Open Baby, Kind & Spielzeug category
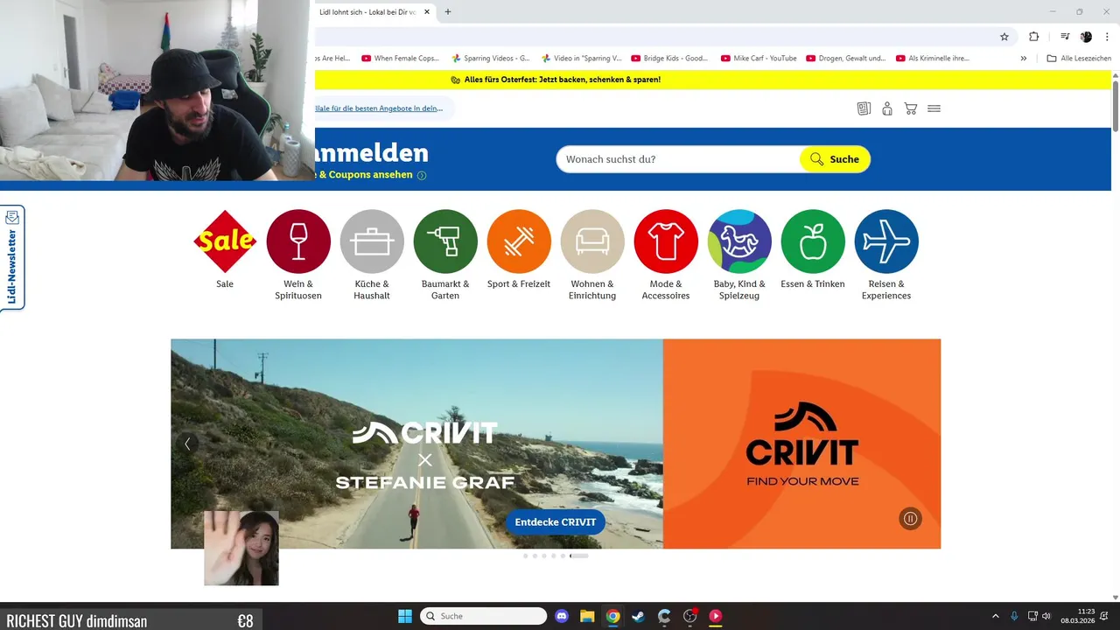Image resolution: width=1120 pixels, height=630 pixels. (739, 241)
